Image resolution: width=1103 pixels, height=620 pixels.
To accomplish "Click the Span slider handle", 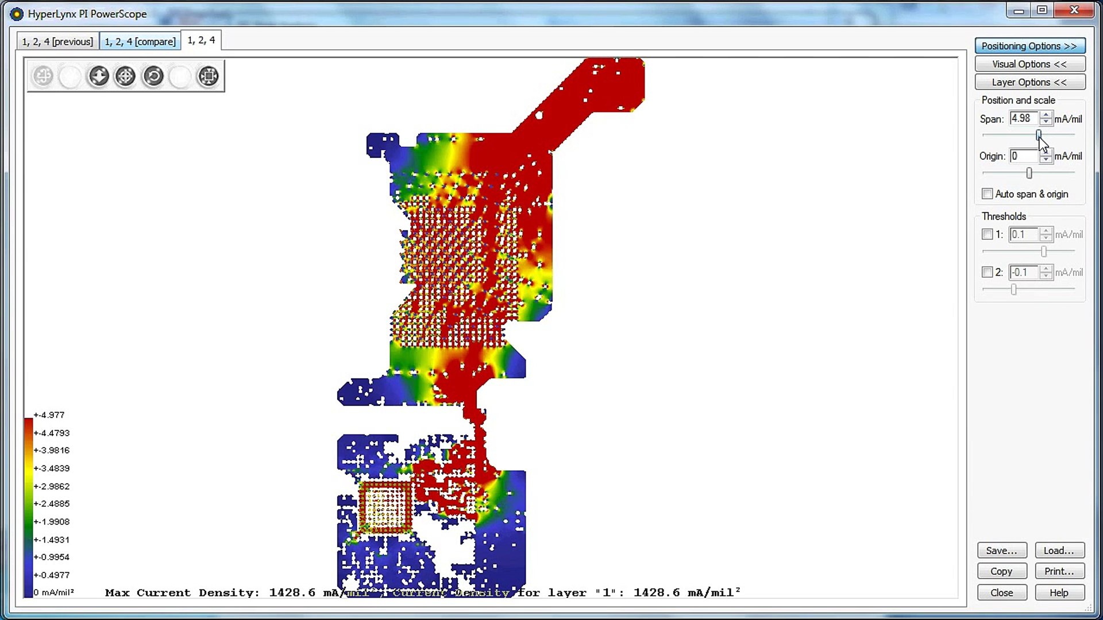I will (1039, 135).
